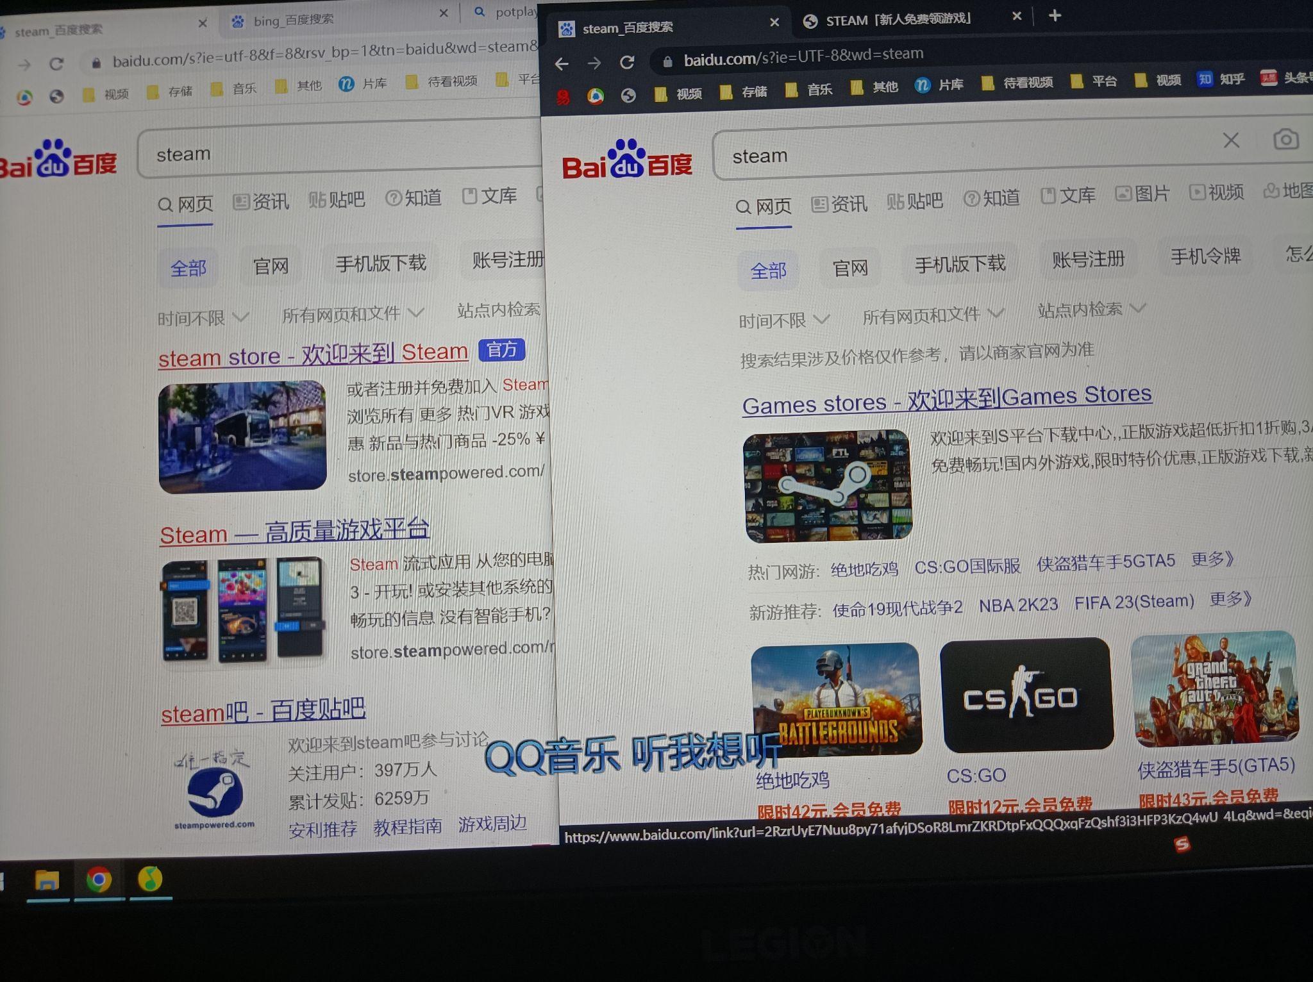The image size is (1313, 982).
Task: Open CS:GO game thumbnail
Action: click(1026, 694)
